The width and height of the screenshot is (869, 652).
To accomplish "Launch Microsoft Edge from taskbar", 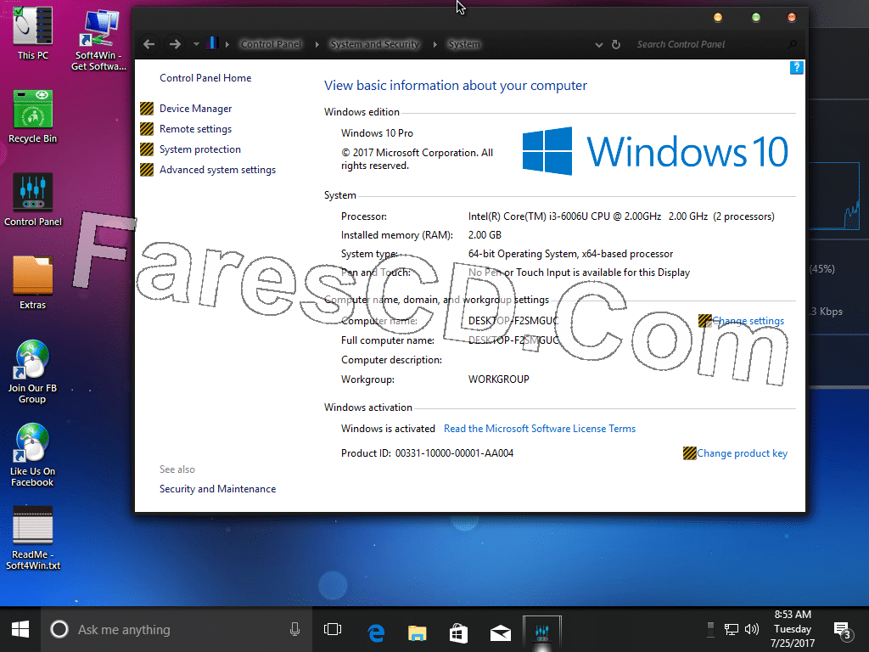I will point(376,632).
